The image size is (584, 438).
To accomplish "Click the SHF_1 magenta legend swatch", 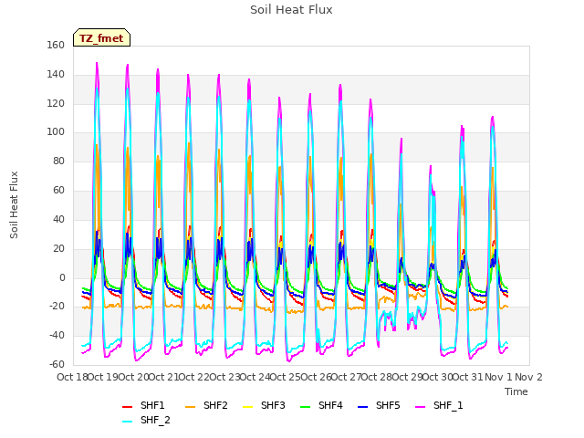I will [420, 407].
